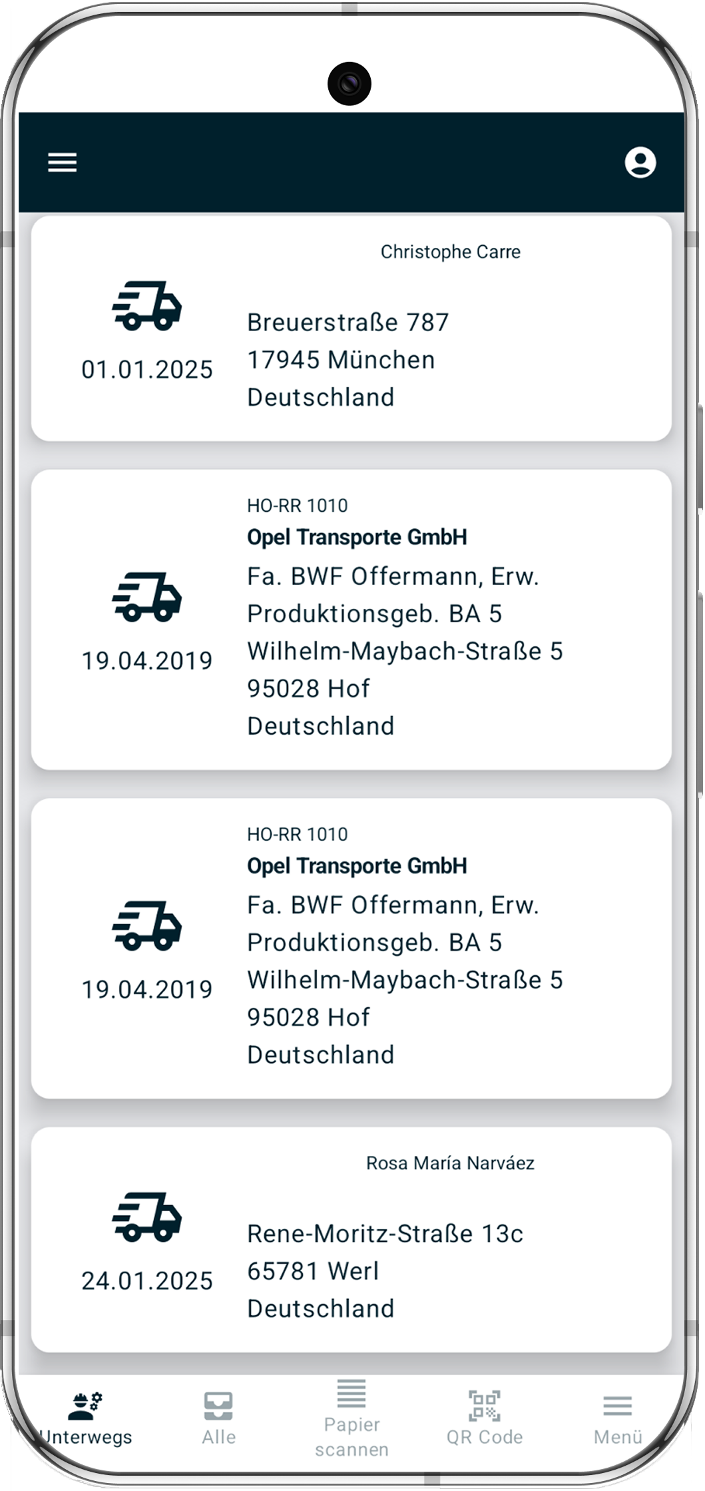Tap the 24.01.2025 delivery date

click(147, 1280)
